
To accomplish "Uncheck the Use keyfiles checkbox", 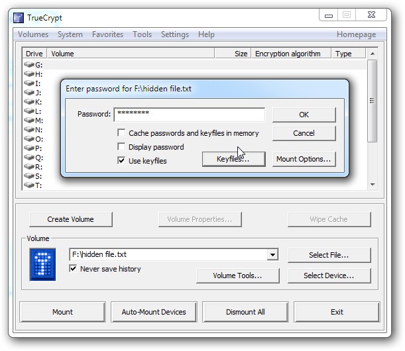I will (121, 160).
